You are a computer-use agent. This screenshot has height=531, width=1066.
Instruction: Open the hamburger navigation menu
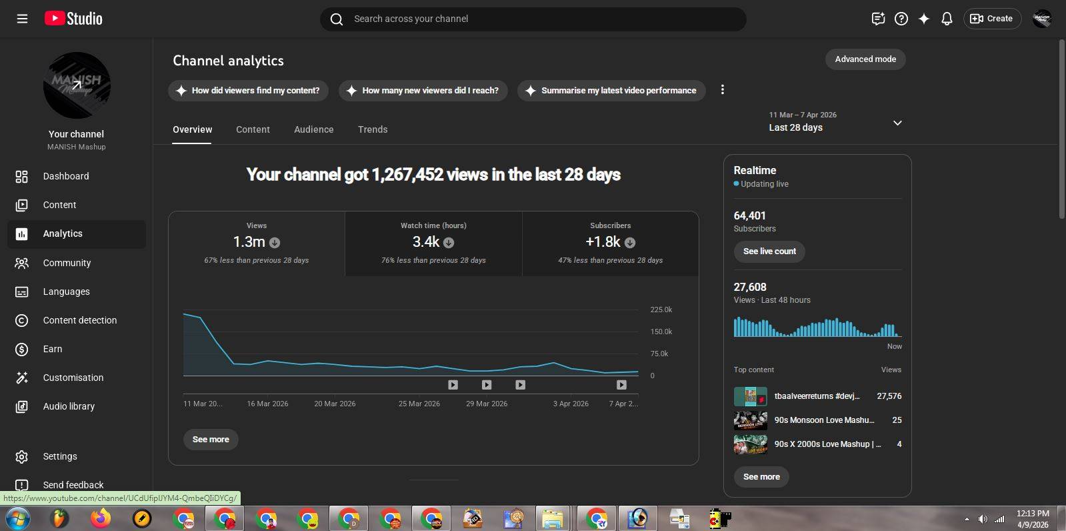22,19
